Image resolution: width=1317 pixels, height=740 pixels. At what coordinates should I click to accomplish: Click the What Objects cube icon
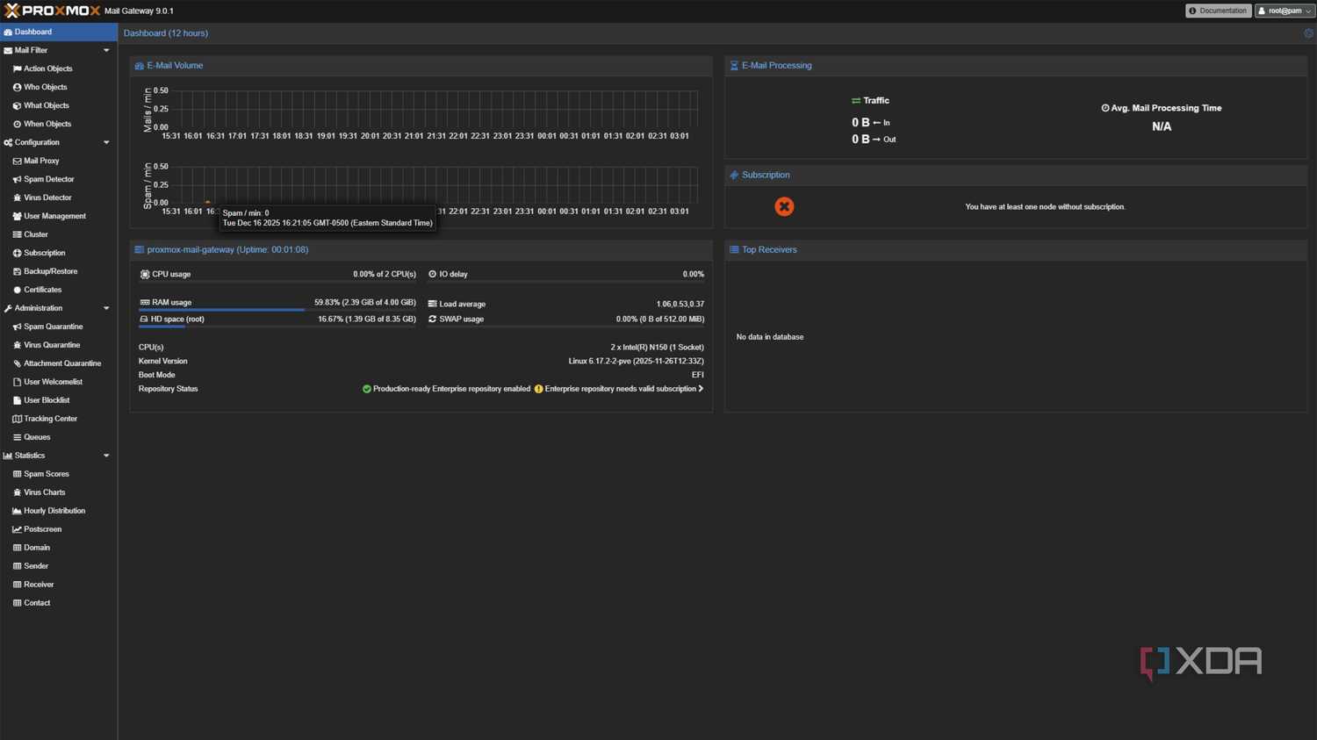coord(17,105)
